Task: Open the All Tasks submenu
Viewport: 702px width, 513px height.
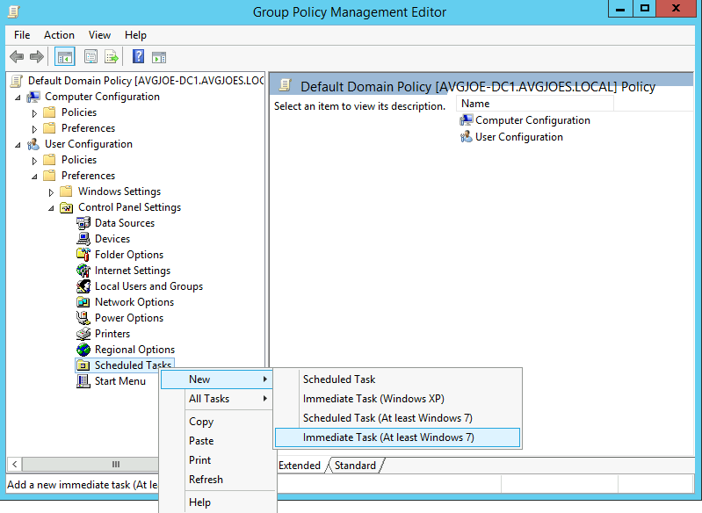Action: tap(217, 399)
